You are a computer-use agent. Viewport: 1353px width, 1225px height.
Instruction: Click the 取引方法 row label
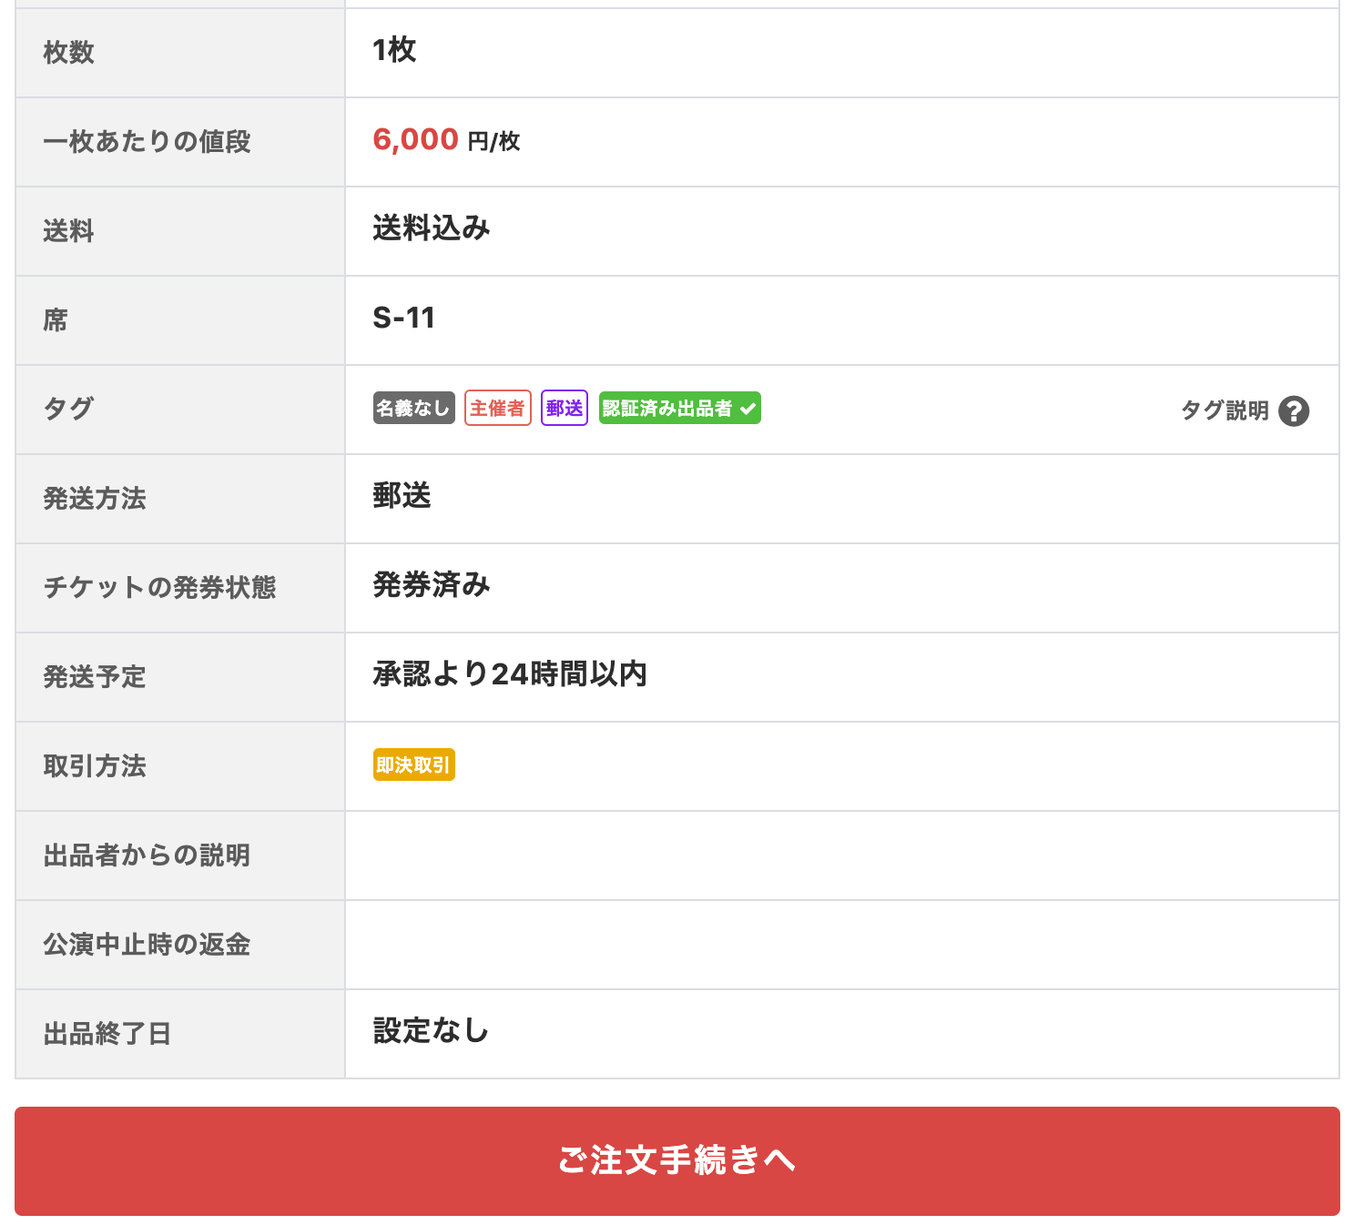(95, 766)
